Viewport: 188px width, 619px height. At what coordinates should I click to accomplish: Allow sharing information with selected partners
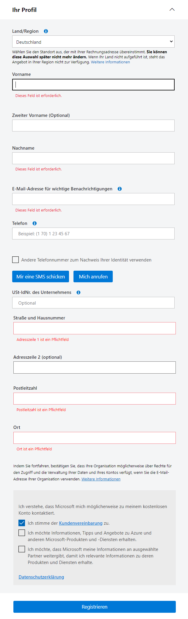click(22, 549)
